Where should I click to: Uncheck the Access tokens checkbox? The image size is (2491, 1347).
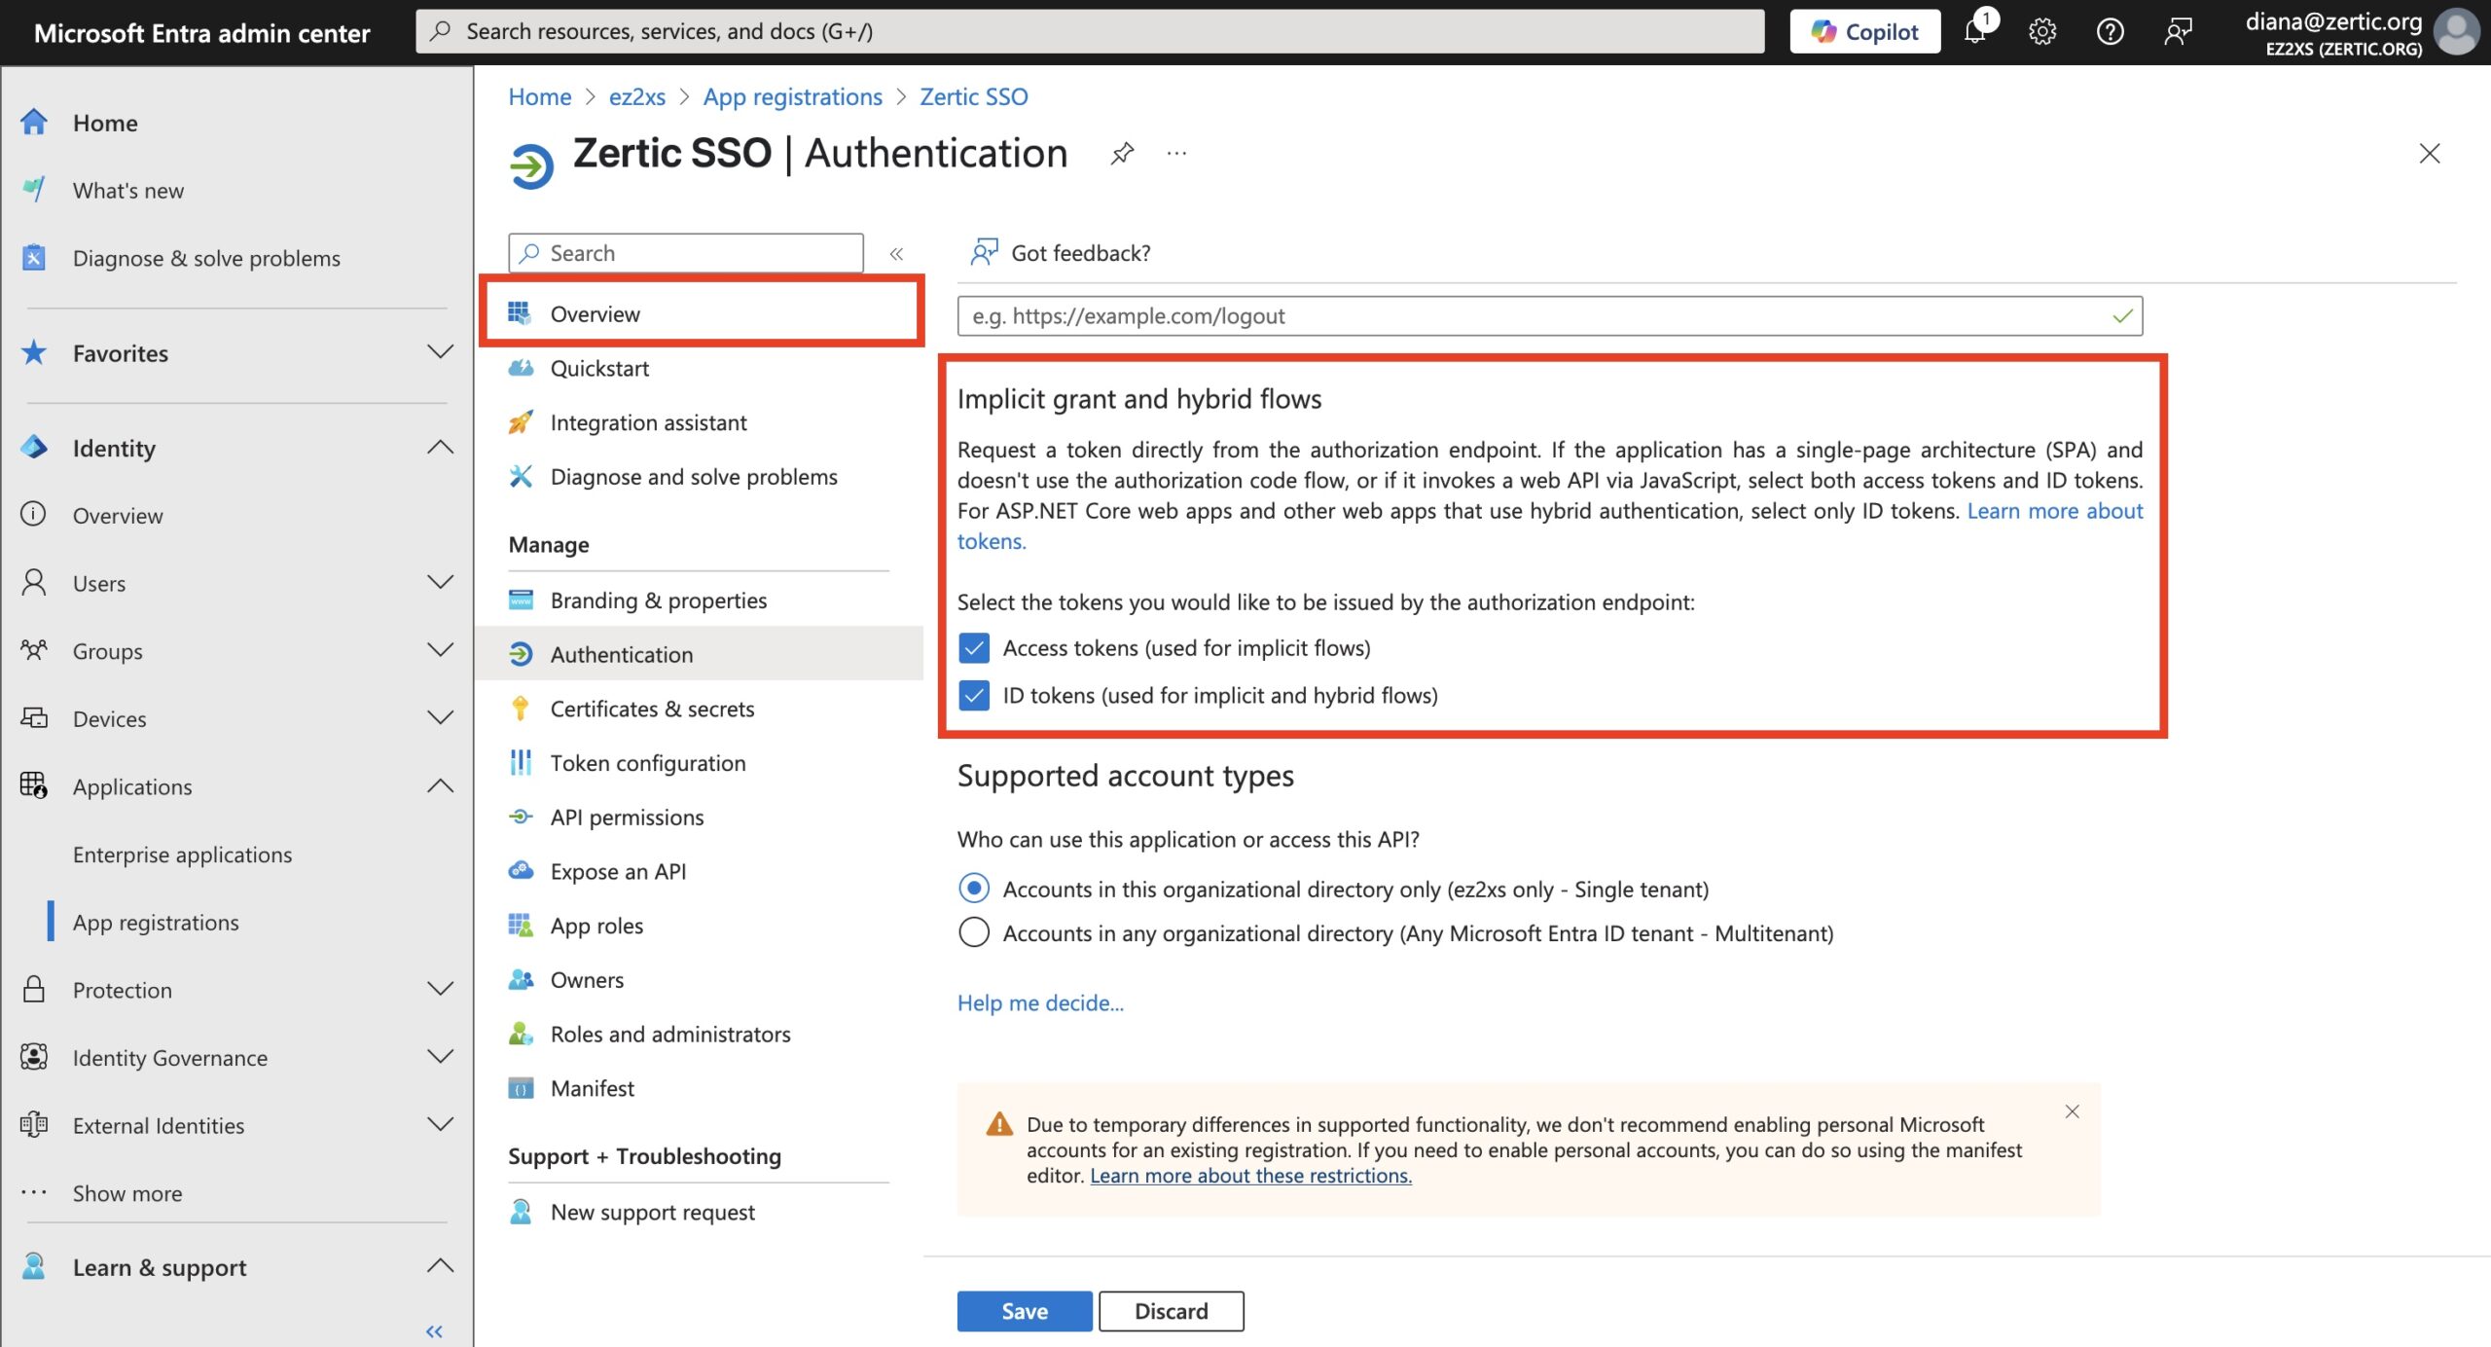[x=974, y=648]
